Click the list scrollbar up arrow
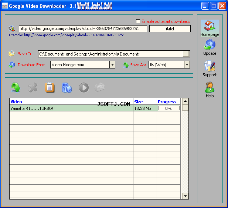The image size is (228, 208). tap(185, 101)
